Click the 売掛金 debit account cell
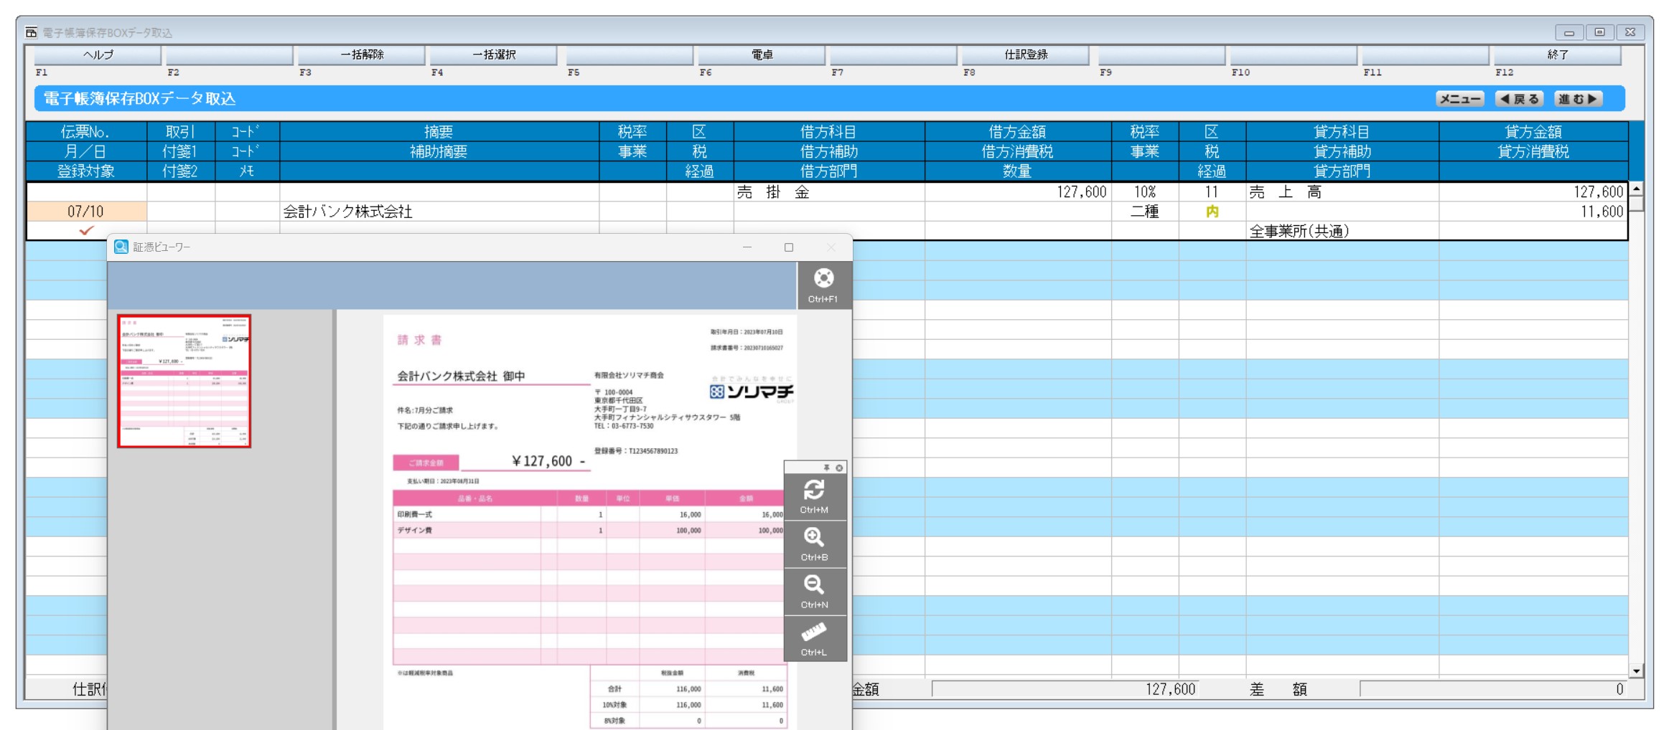This screenshot has width=1674, height=730. pyautogui.click(x=829, y=192)
